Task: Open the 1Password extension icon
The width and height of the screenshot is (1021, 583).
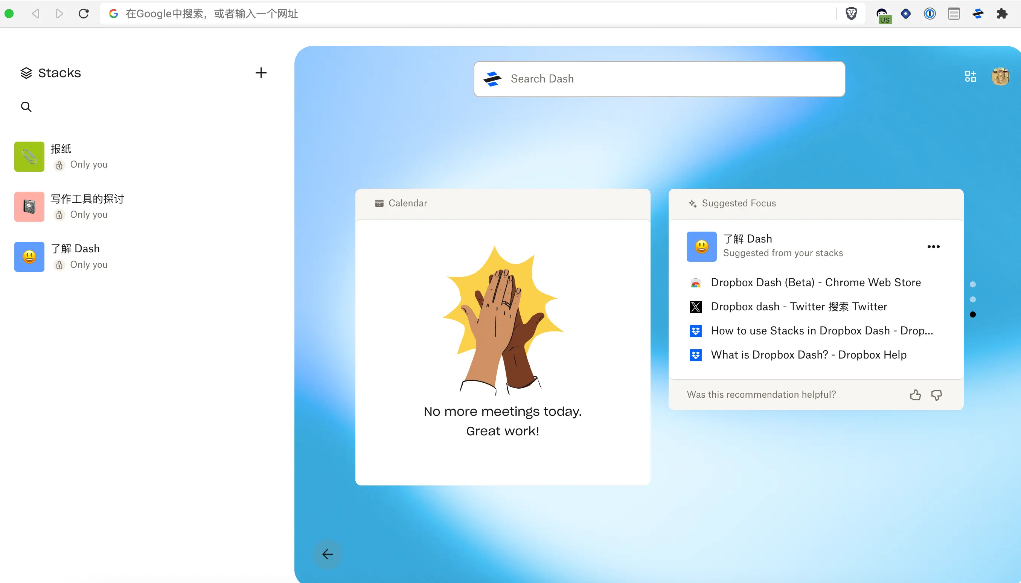Action: pos(930,14)
